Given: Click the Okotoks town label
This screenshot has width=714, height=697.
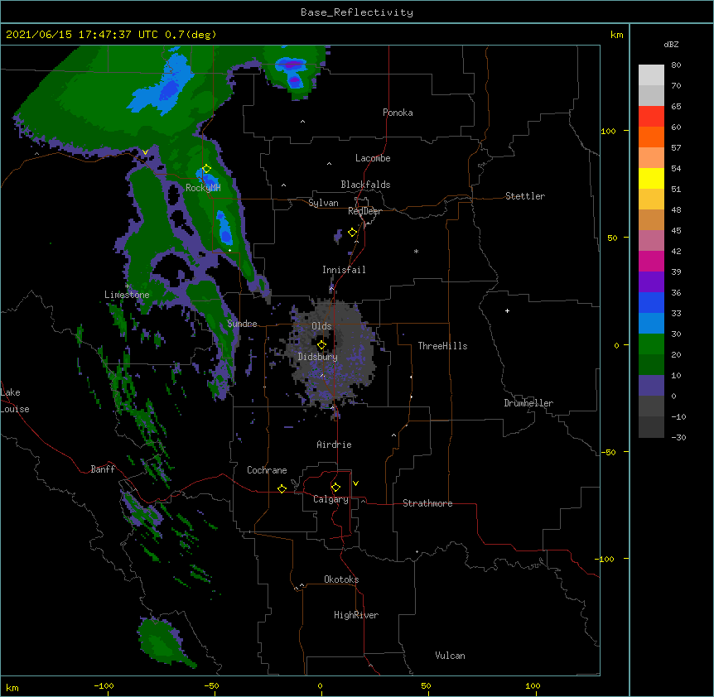Looking at the screenshot, I should click(x=341, y=579).
